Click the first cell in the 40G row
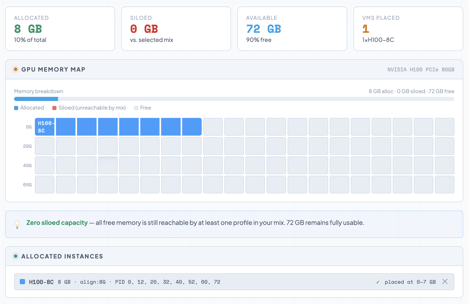469x304 pixels. [x=45, y=165]
